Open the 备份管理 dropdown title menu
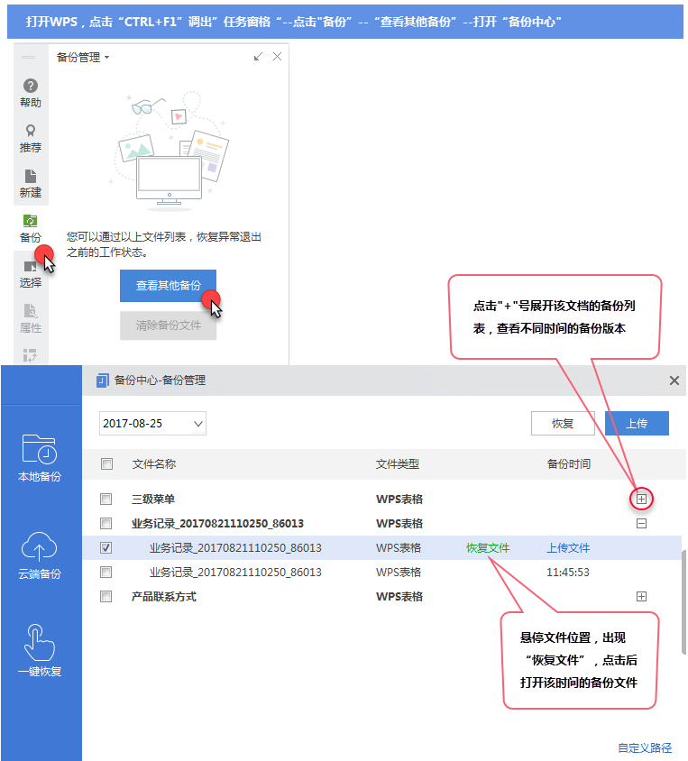 click(83, 58)
